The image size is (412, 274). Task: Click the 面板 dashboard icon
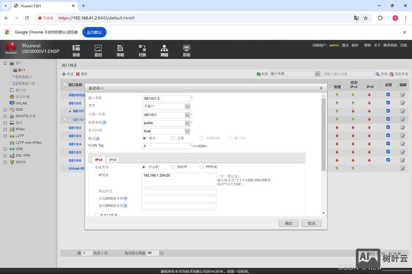pos(76,50)
